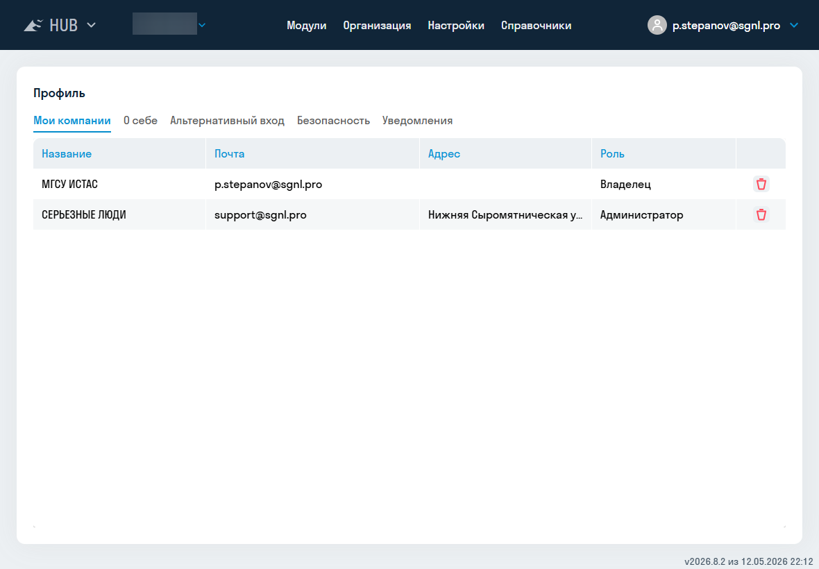Select the СЕРЬЕЗНЫЕ ЛЮДИ name cell
The height and width of the screenshot is (569, 819).
point(119,214)
